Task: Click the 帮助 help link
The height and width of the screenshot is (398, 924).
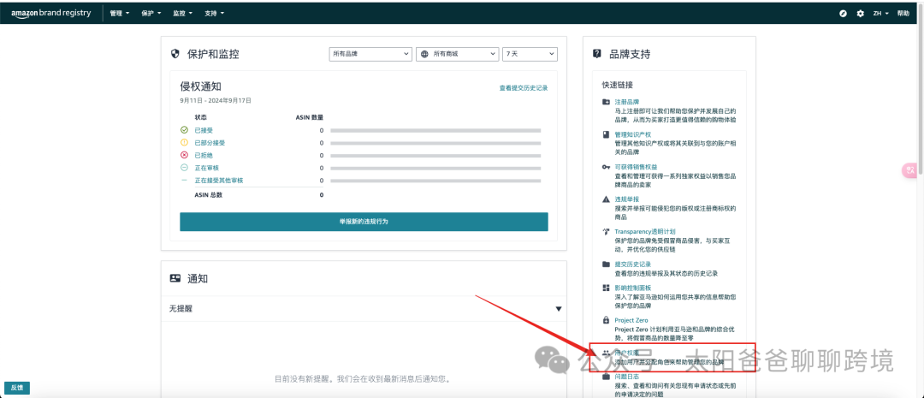Action: point(903,13)
